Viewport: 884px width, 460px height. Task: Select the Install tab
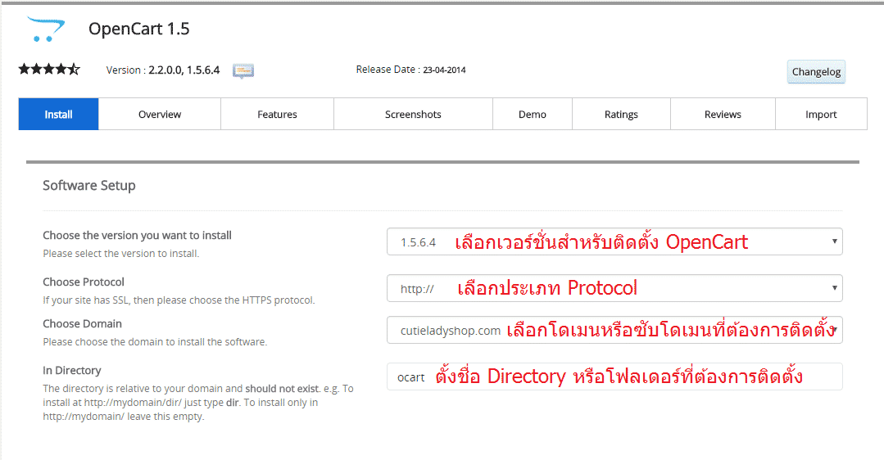pos(59,115)
